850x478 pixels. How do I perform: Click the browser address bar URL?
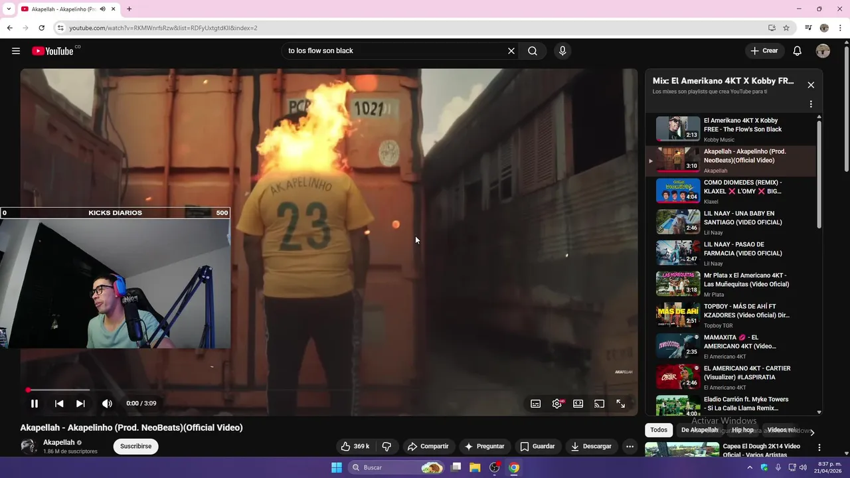163,28
